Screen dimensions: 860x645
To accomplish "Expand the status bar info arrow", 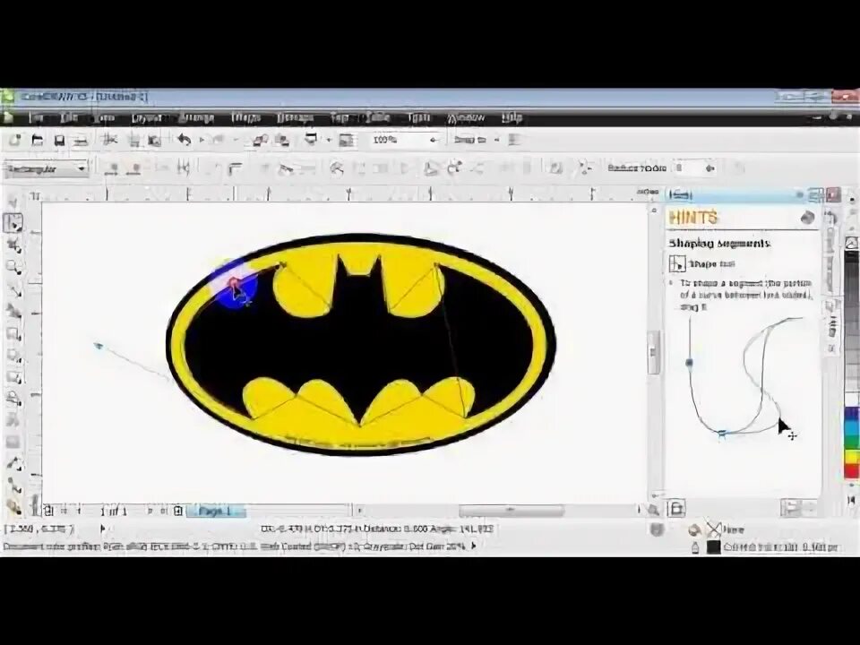I will pyautogui.click(x=102, y=529).
